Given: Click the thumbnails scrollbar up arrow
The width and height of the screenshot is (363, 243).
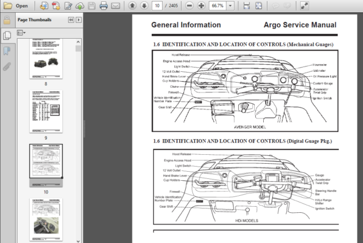Looking at the screenshot, I should click(x=78, y=42).
